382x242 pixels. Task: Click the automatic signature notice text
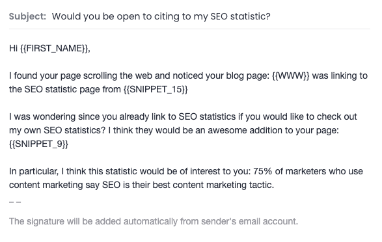(154, 222)
